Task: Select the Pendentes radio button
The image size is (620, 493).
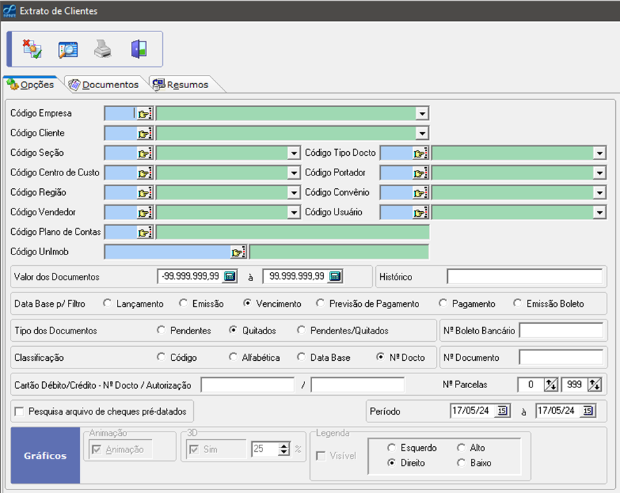Action: (x=162, y=330)
